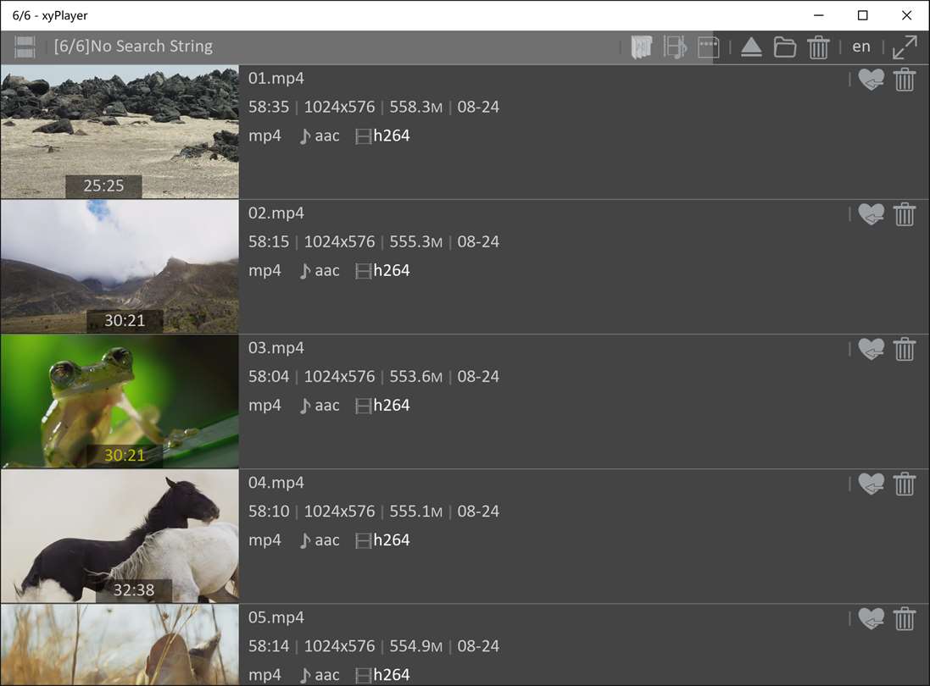Click the 08-24 date of 04.mp4

[478, 512]
